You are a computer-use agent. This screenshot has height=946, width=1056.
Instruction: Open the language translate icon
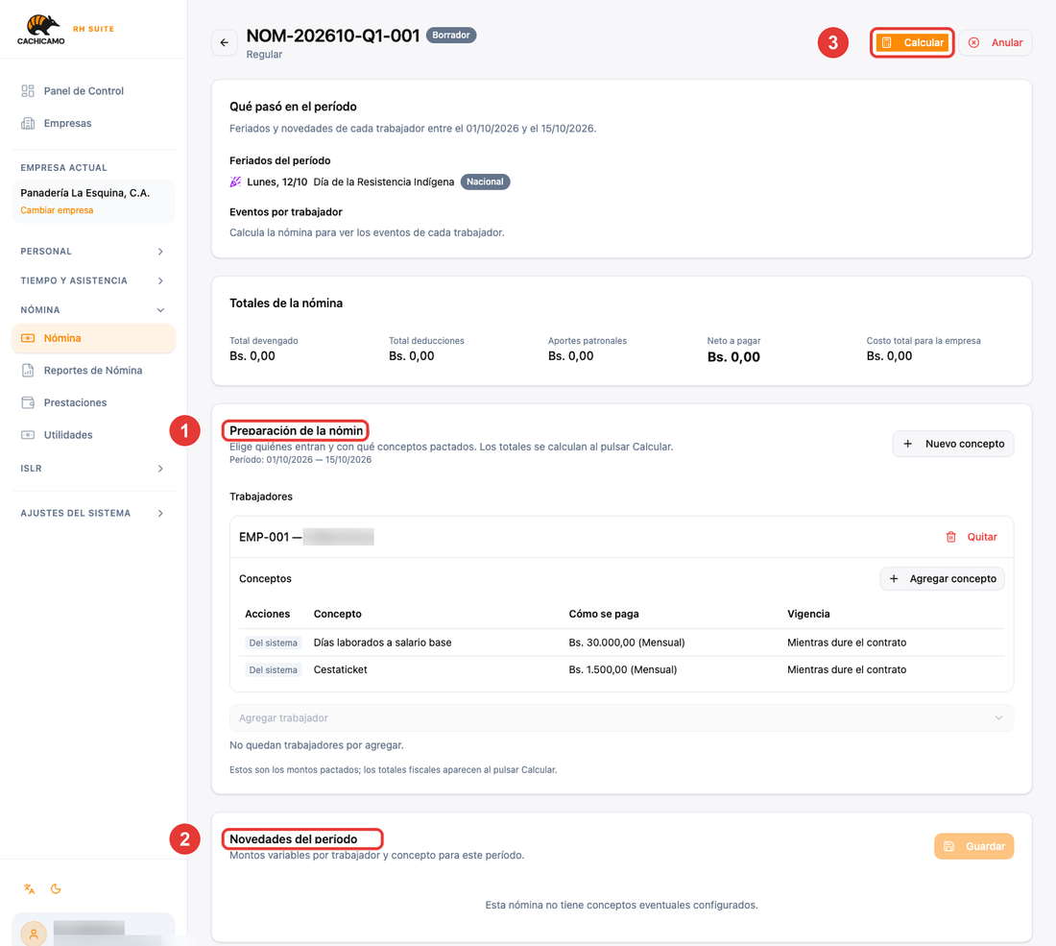tap(29, 888)
